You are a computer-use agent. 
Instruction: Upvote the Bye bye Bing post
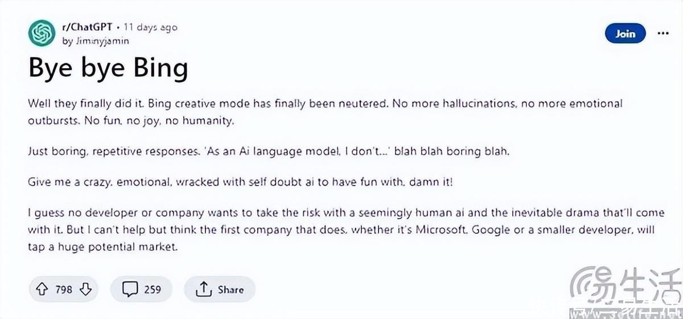coord(42,289)
